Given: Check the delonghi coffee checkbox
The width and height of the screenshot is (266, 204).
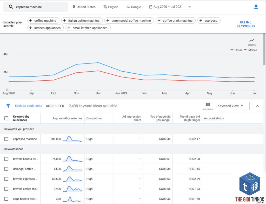Looking at the screenshot, I should click(x=6, y=169).
